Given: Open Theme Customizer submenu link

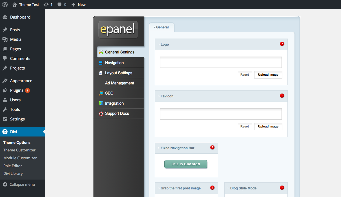Looking at the screenshot, I should (x=19, y=150).
